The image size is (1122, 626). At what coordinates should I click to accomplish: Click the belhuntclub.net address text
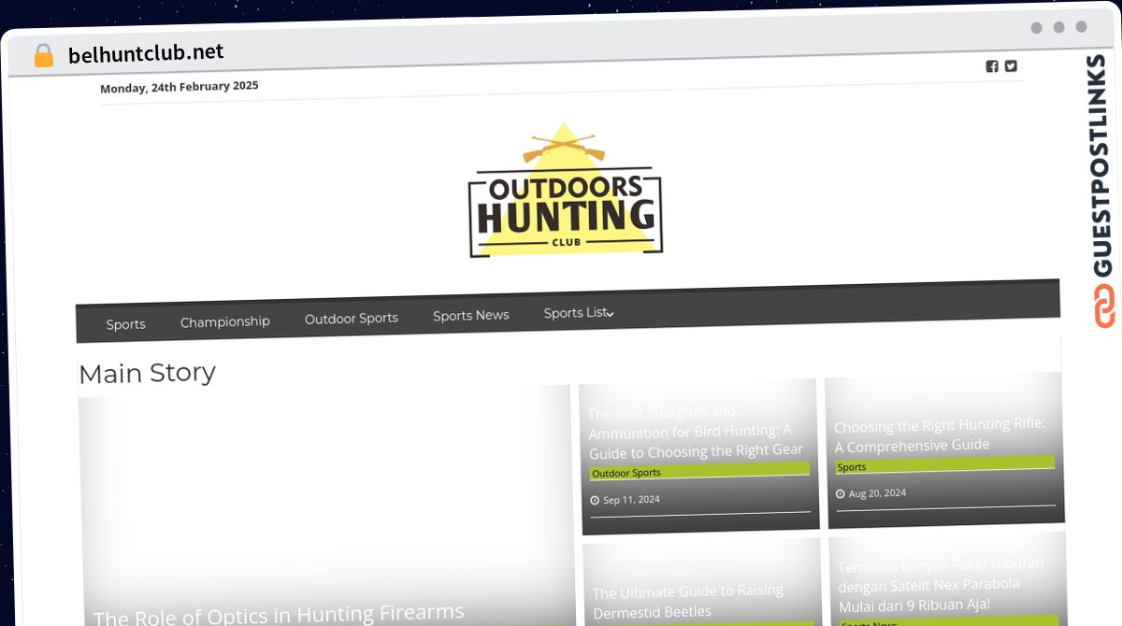click(x=146, y=53)
